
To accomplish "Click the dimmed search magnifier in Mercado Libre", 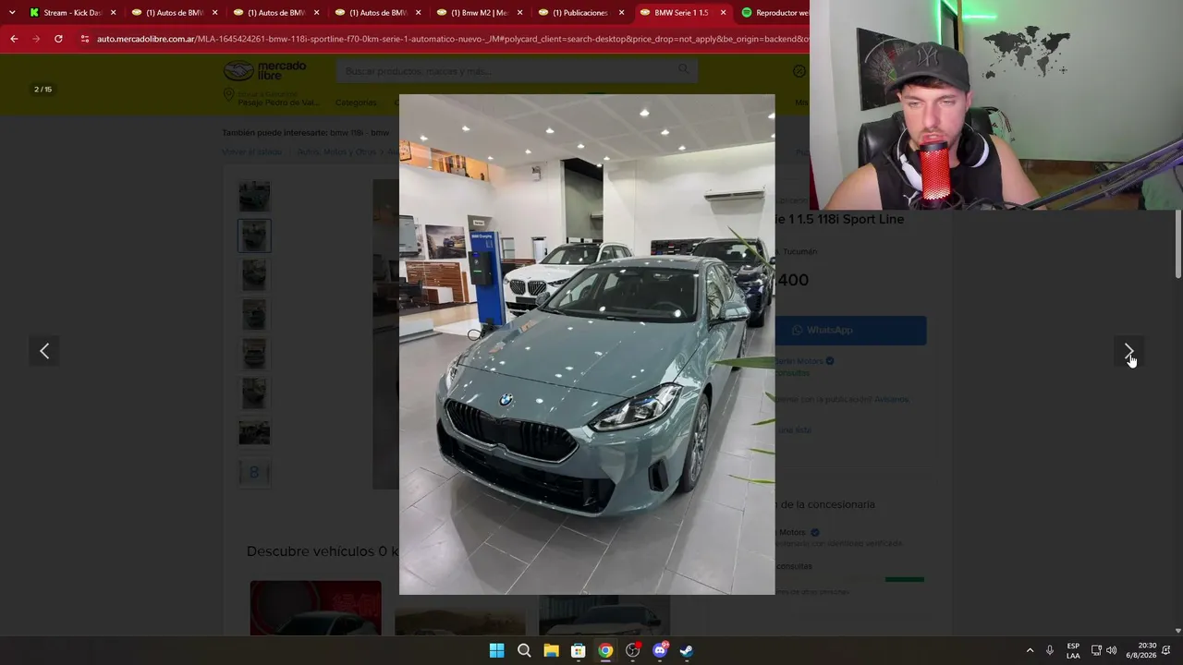I will (x=684, y=71).
